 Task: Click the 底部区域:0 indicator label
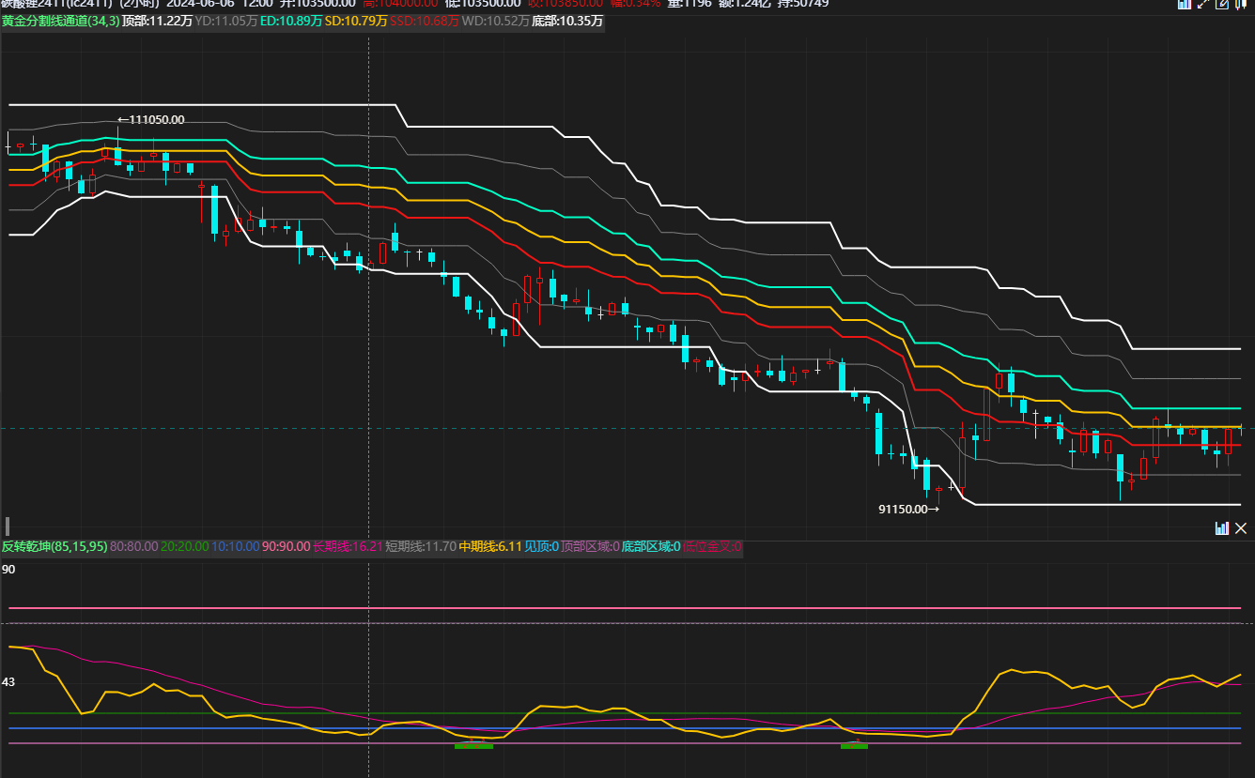[x=650, y=546]
